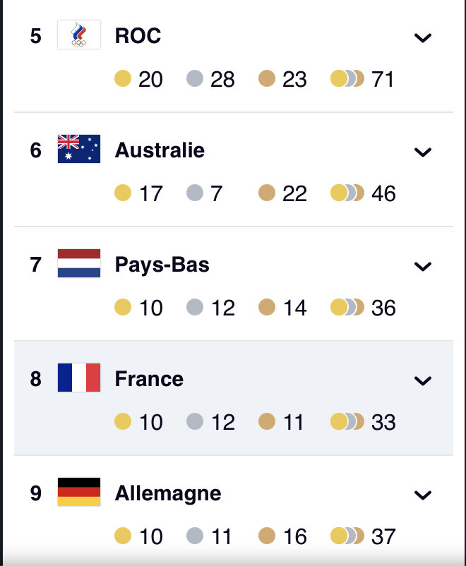Screen dimensions: 466x566
Task: Expand France's medal breakdown chevron
Action: [422, 381]
